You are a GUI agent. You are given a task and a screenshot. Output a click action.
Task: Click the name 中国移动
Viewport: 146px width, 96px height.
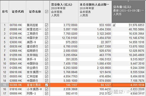coord(32,63)
